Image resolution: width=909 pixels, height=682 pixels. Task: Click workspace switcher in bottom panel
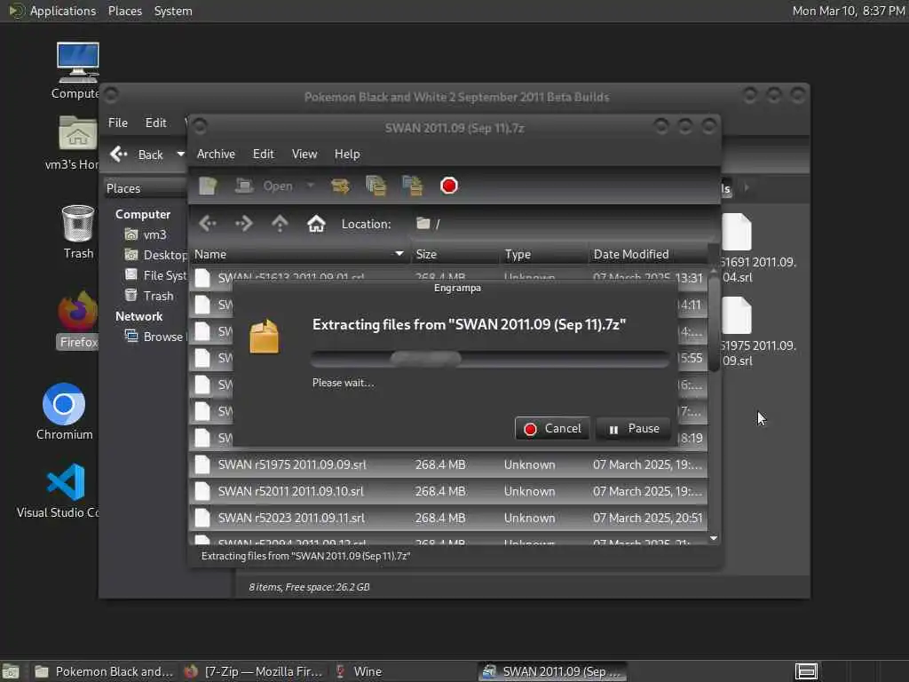tap(806, 671)
